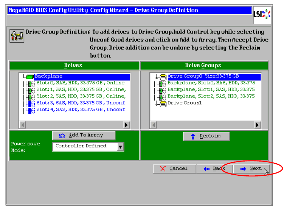Click the drive icon for Slot 0

coord(30,84)
